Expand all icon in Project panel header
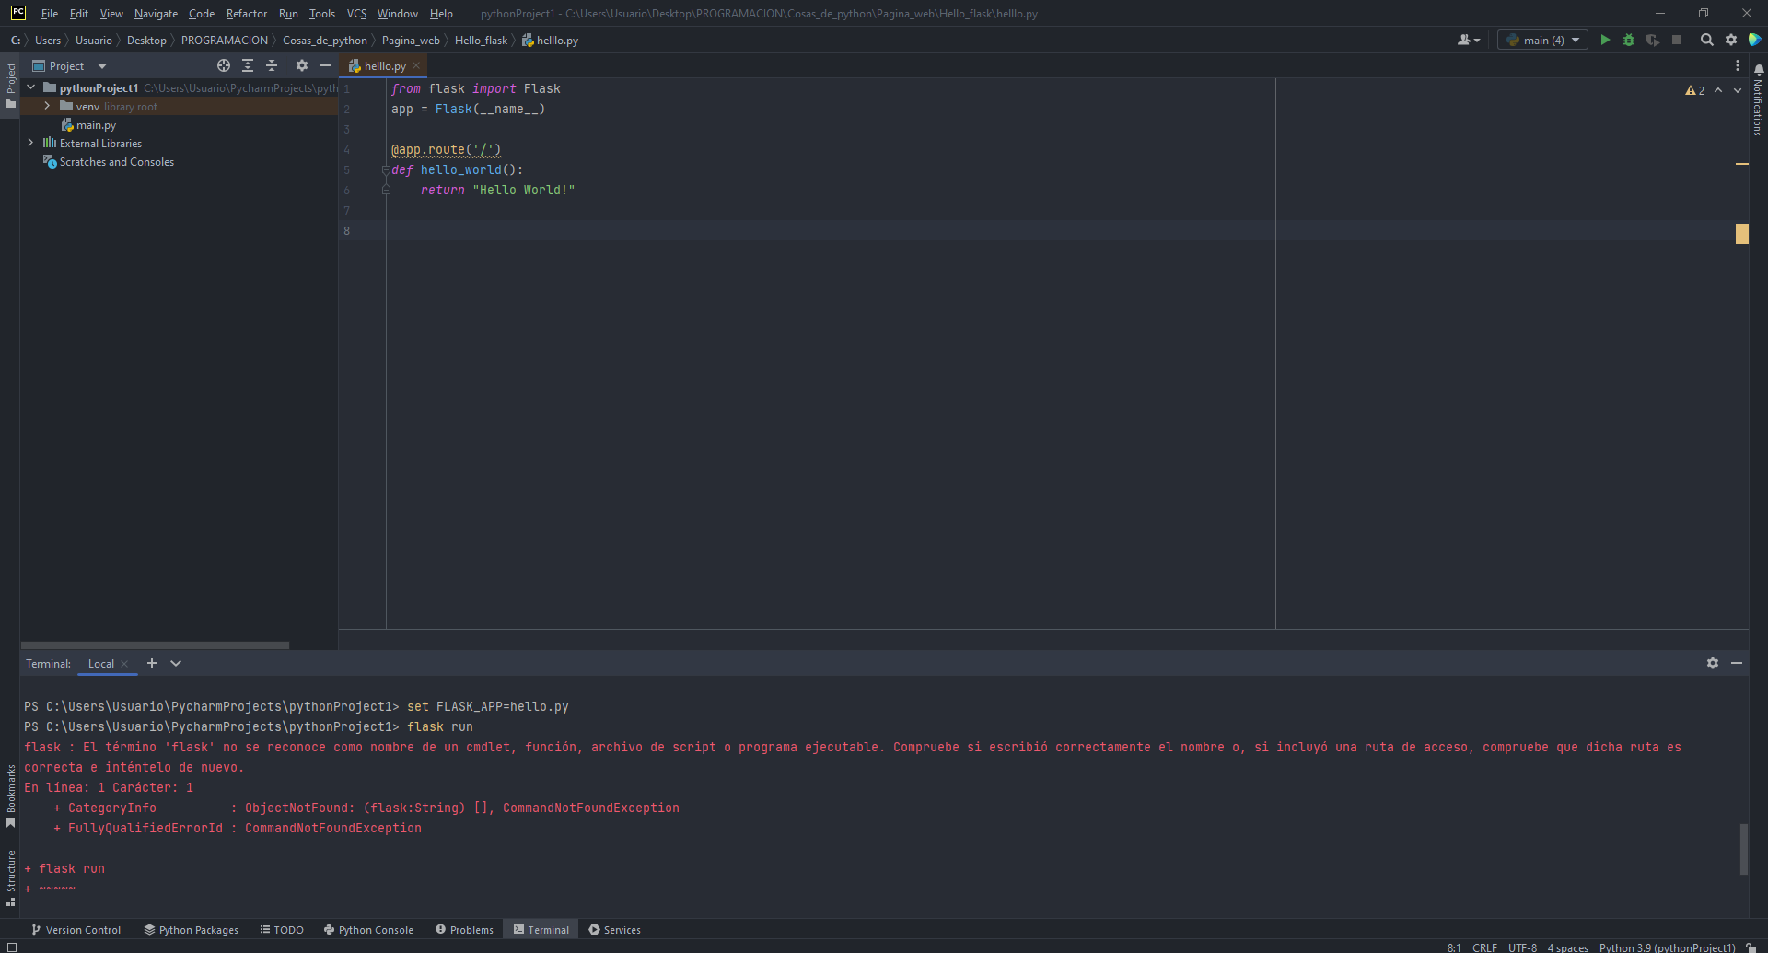This screenshot has width=1768, height=953. [x=248, y=65]
